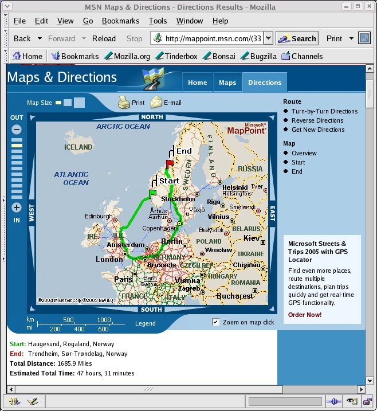Open the Bonsai bookmark
The height and width of the screenshot is (411, 377).
coord(219,56)
